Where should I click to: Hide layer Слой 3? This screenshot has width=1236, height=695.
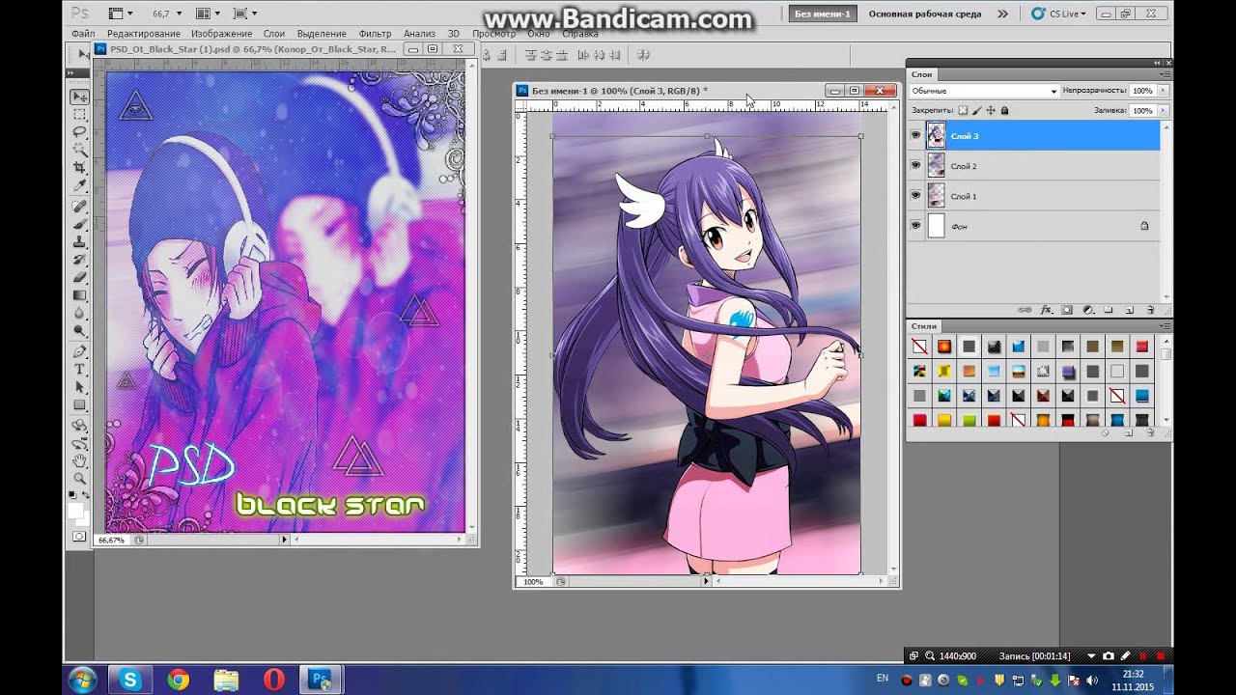[x=915, y=136]
